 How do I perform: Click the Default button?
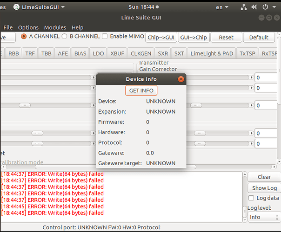tap(259, 38)
